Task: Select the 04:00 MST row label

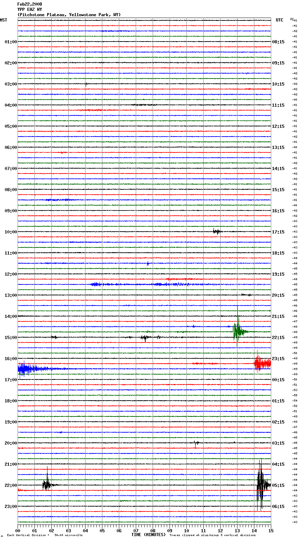Action: pos(11,105)
